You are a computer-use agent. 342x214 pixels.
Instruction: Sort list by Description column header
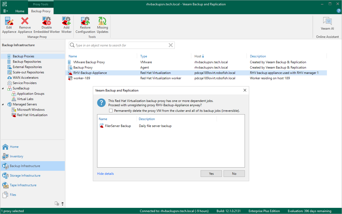pos(258,56)
